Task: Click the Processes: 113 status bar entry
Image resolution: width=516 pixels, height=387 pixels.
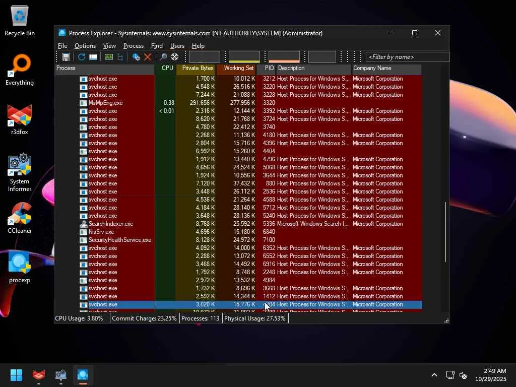Action: tap(200, 318)
